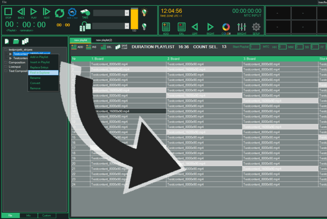The height and width of the screenshot is (219, 327).
Task: Click the TAKE whistle icon
Action: pos(85,13)
